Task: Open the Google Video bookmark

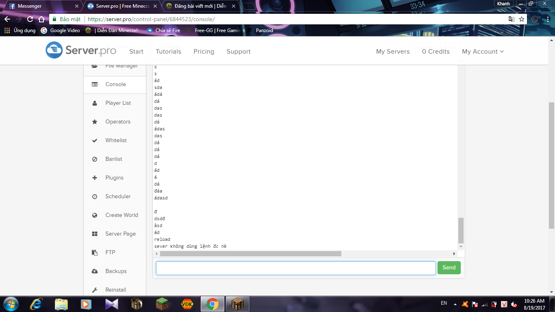Action: (x=61, y=30)
